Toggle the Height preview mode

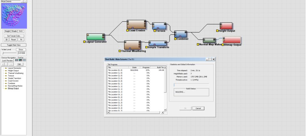tap(7, 31)
